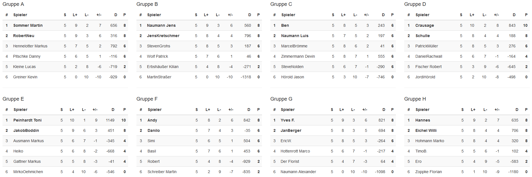Viewport: 532px width, 177px height.
Task: Click player name Sommer Martin in Gruppe A
Action: click(28, 25)
